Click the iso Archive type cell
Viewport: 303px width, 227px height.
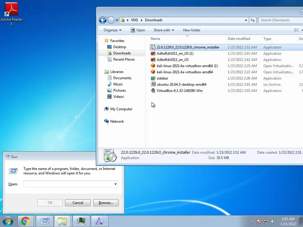pos(272,84)
